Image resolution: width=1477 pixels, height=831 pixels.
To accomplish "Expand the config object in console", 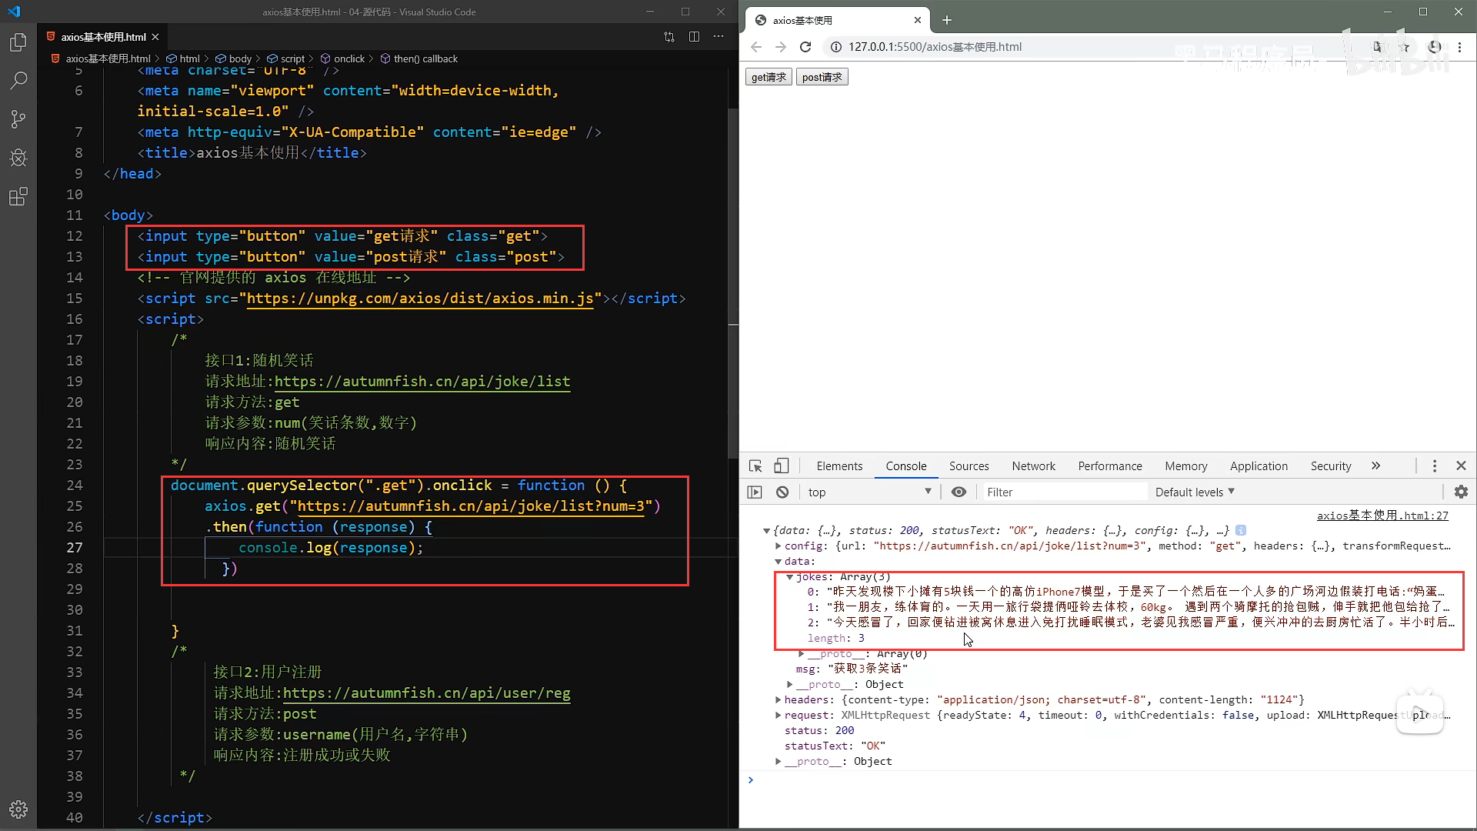I will pyautogui.click(x=778, y=546).
